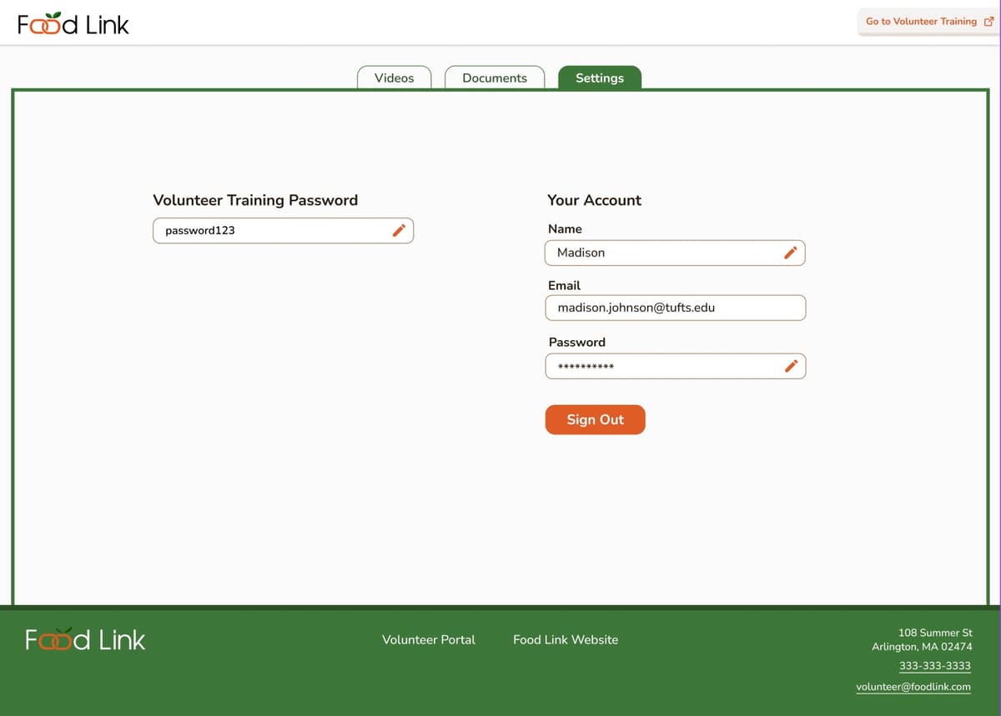This screenshot has height=716, width=1001.
Task: Click the white Food Link logo in the footer
Action: pyautogui.click(x=85, y=639)
